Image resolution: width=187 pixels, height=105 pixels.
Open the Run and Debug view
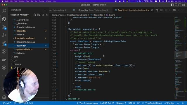(x=4, y=35)
